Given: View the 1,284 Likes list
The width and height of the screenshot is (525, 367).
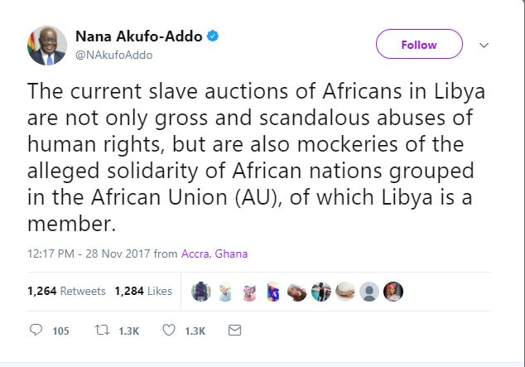Looking at the screenshot, I should coord(143,291).
